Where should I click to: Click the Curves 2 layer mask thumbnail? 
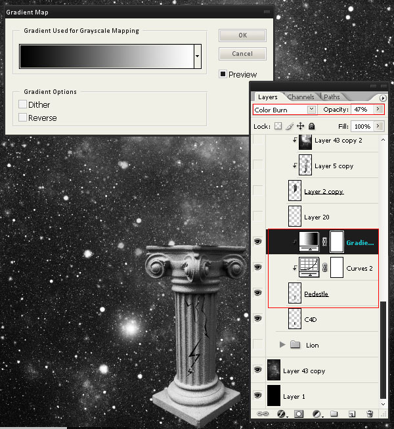click(337, 267)
